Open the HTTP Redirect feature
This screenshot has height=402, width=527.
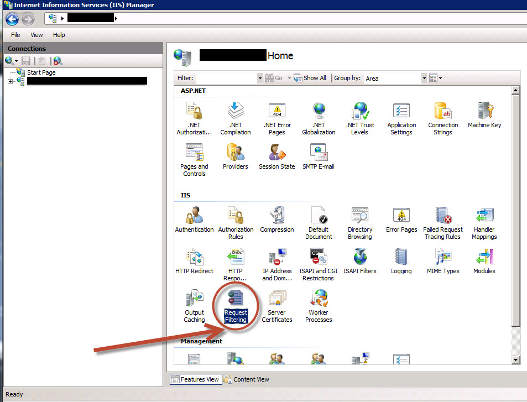(x=194, y=261)
